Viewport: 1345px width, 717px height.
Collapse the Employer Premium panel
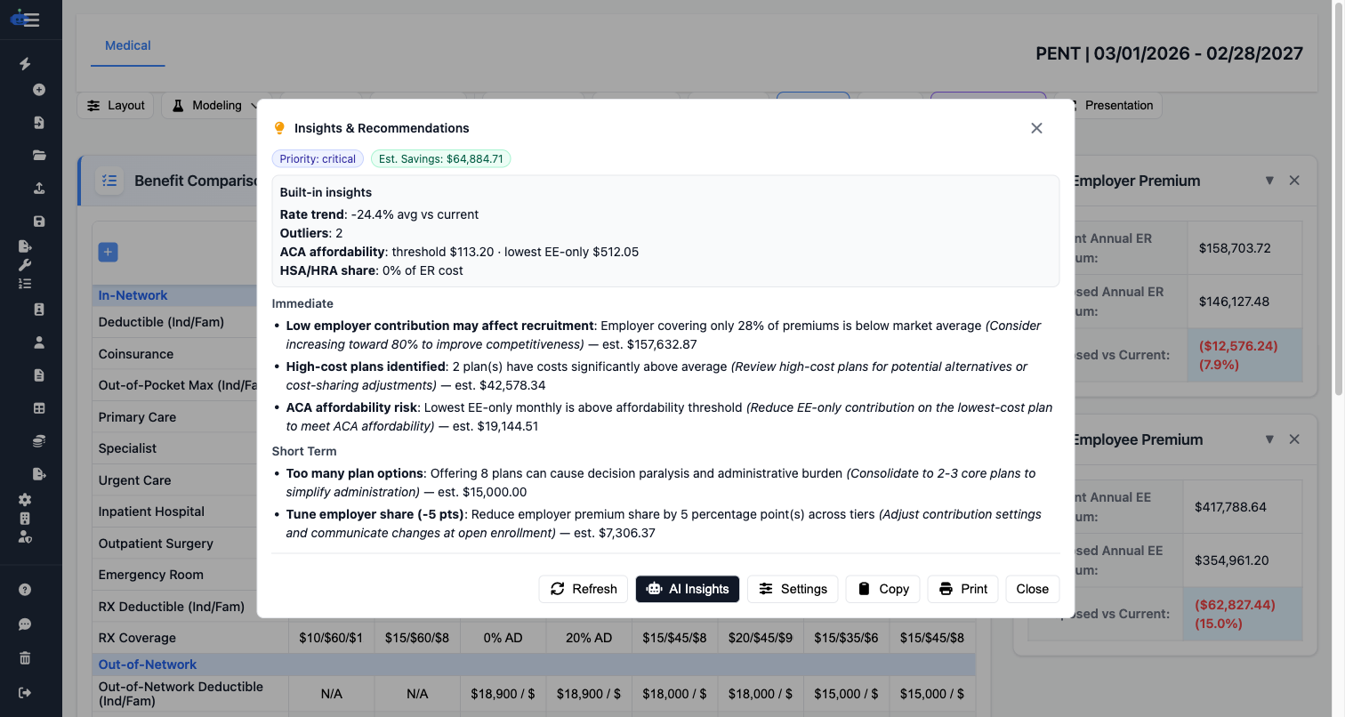[x=1269, y=180]
